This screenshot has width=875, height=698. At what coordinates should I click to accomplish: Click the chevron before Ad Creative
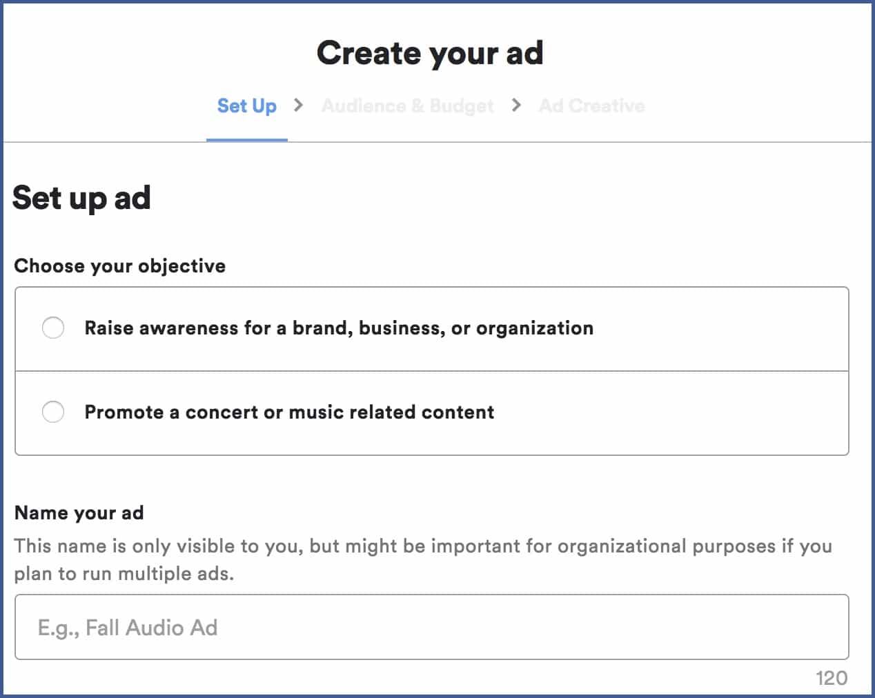pyautogui.click(x=516, y=105)
